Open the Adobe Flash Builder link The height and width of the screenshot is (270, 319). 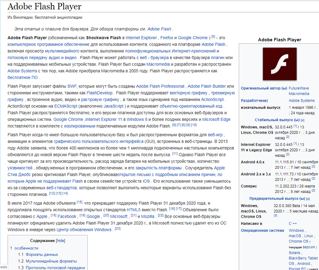pos(206,86)
